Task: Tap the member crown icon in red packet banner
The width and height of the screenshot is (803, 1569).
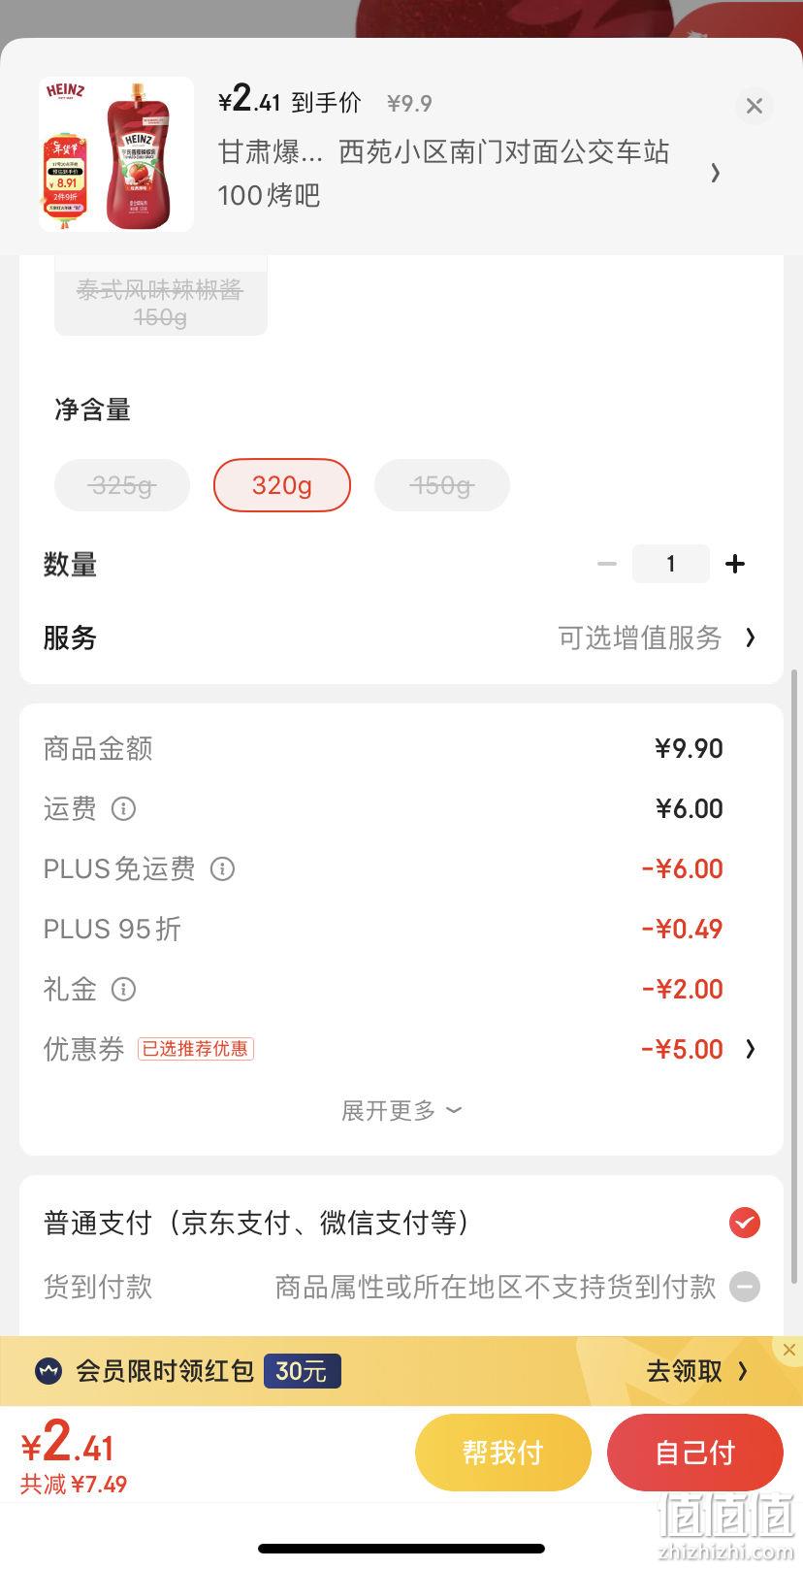Action: coord(48,1371)
